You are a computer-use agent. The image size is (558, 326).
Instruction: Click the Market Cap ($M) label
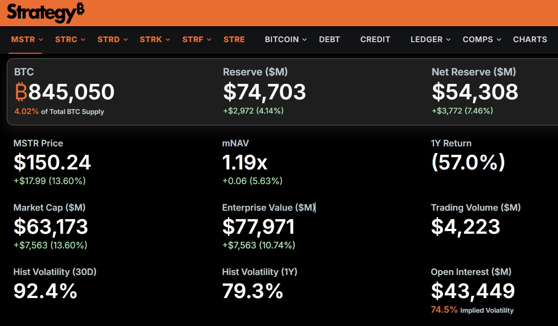pos(50,208)
